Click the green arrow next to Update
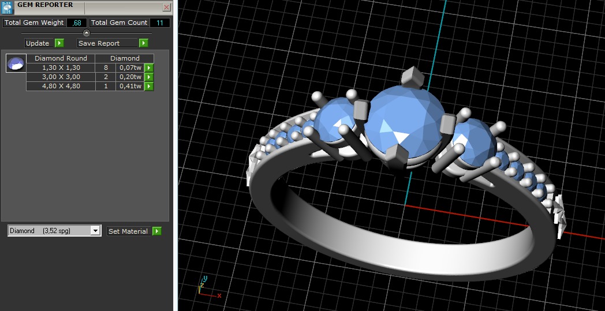 [59, 43]
